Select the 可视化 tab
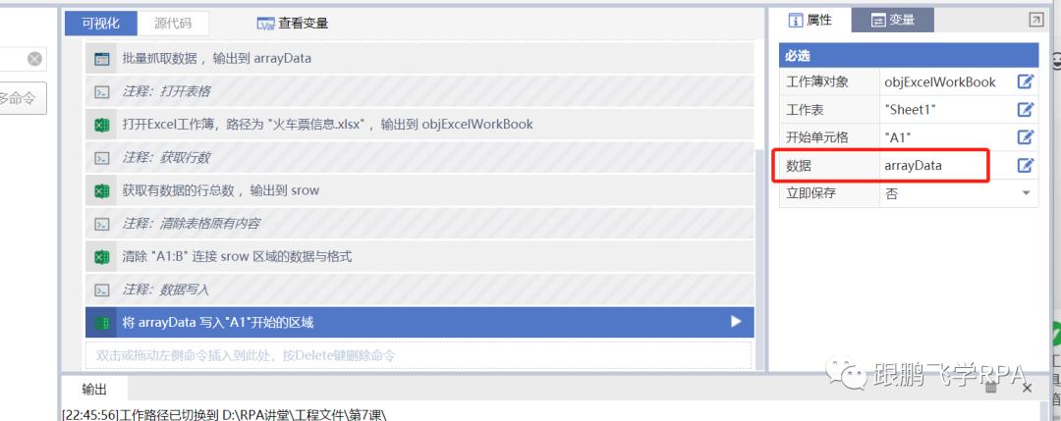1061x421 pixels. tap(101, 23)
